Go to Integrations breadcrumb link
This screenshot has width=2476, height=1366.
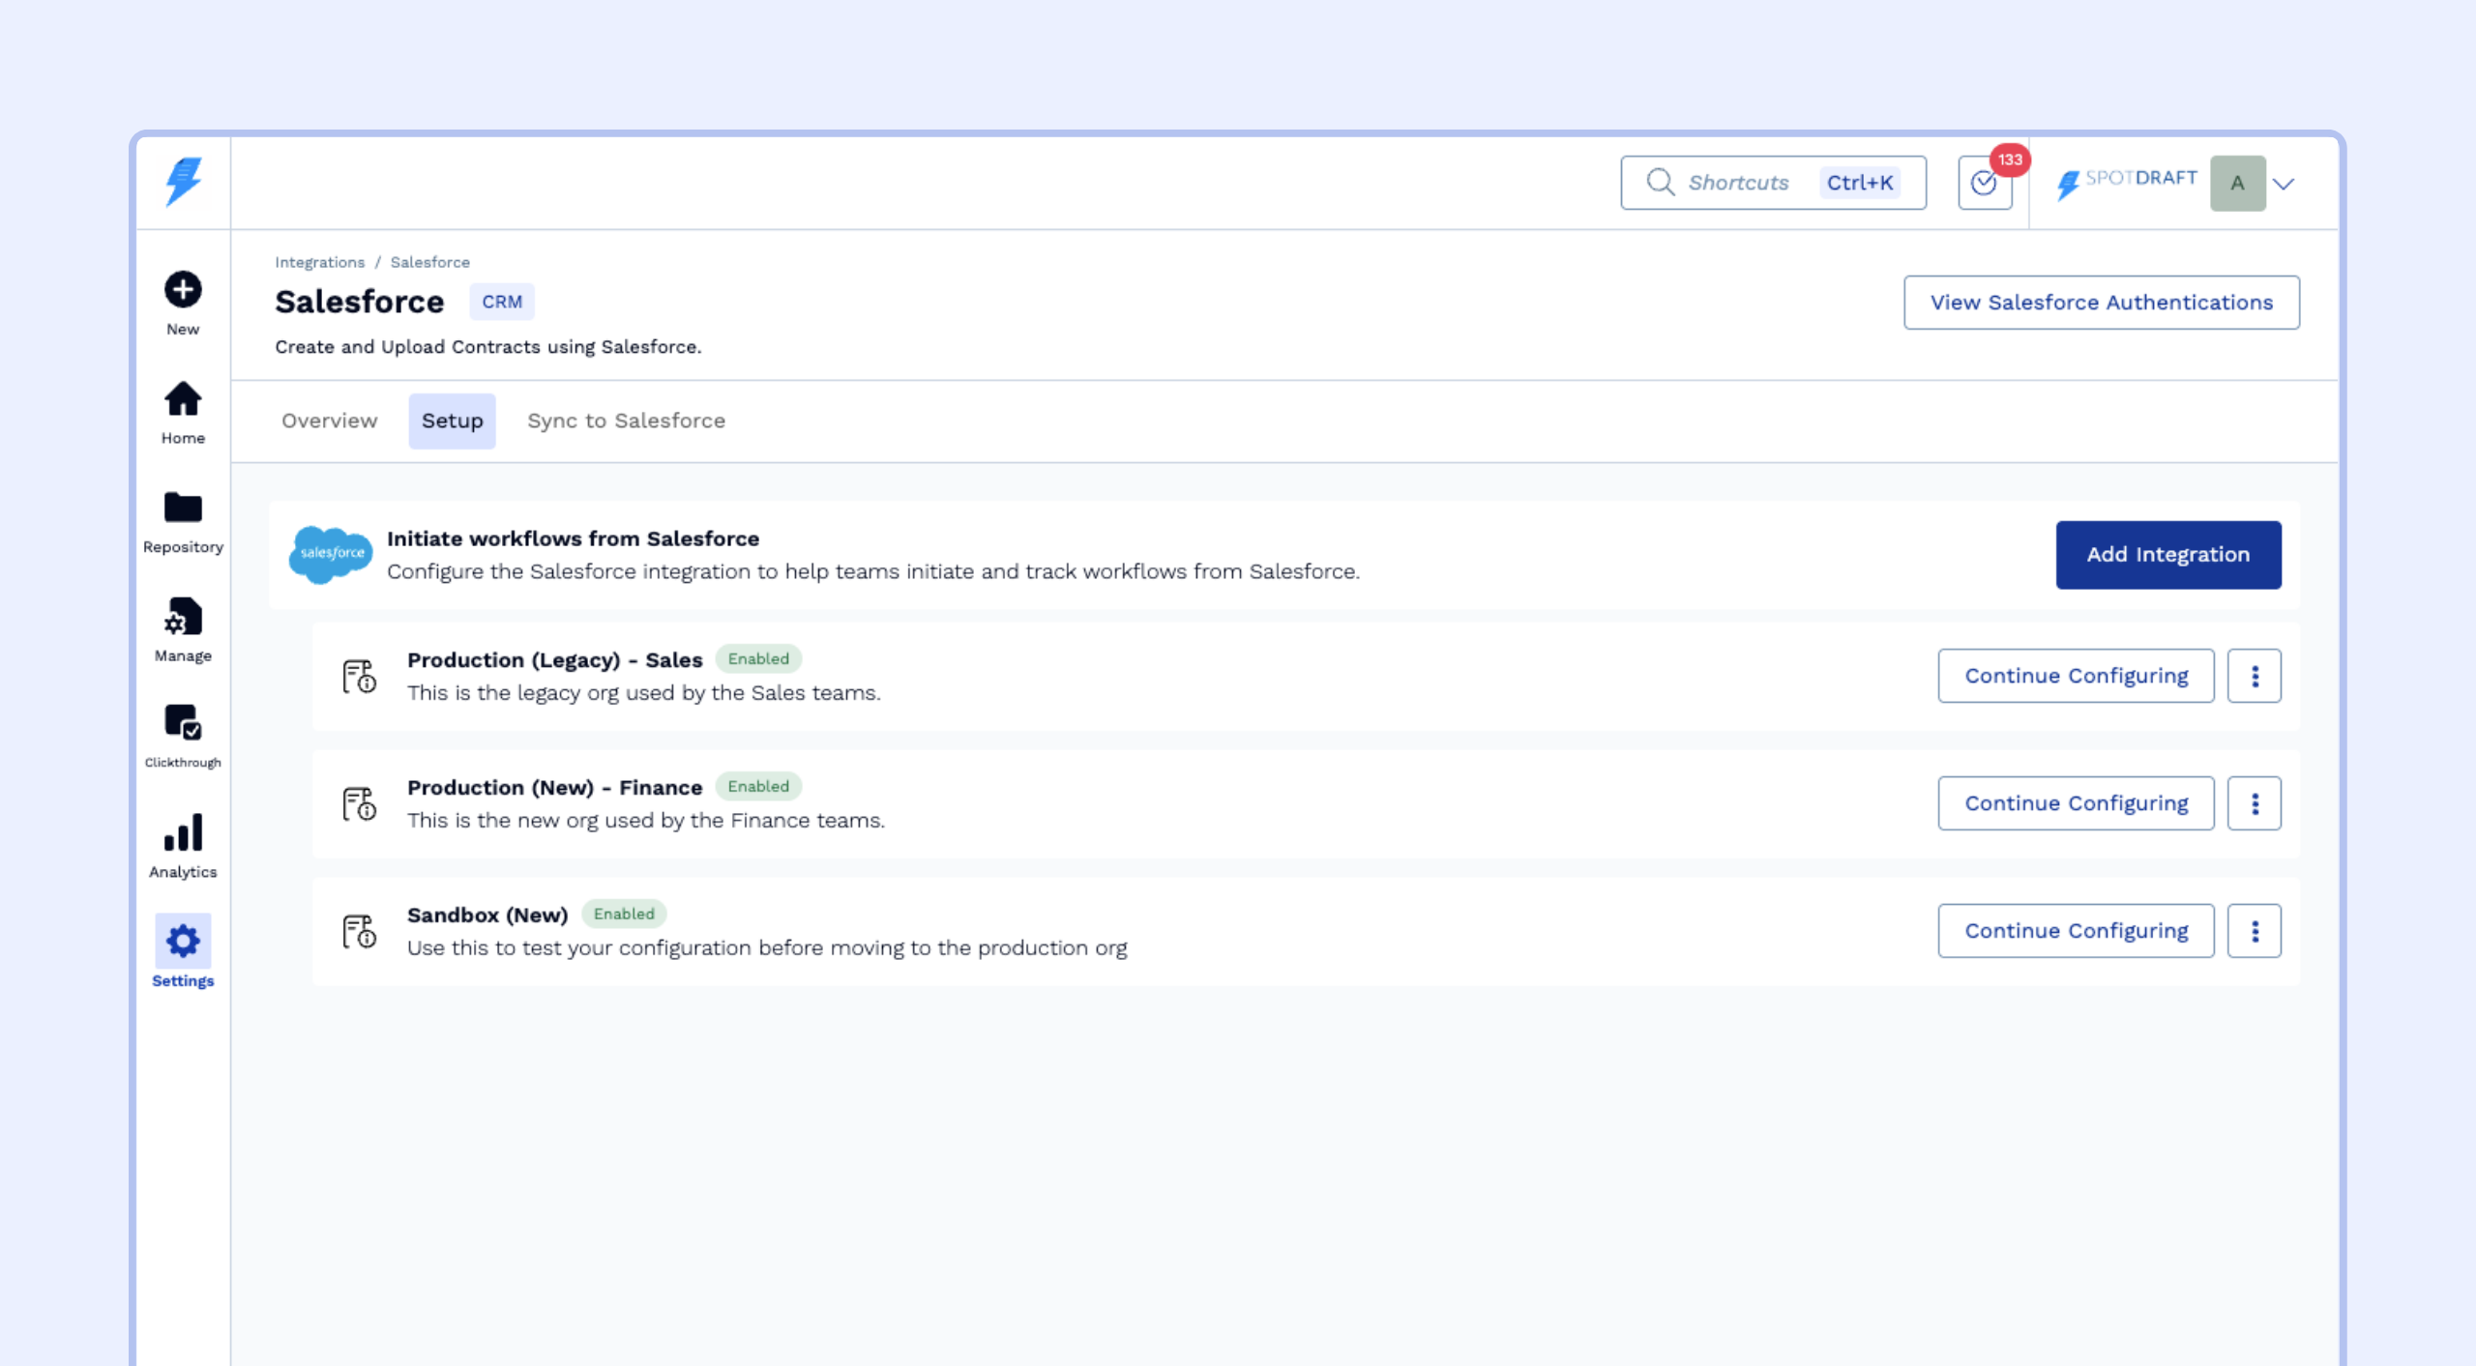[319, 262]
